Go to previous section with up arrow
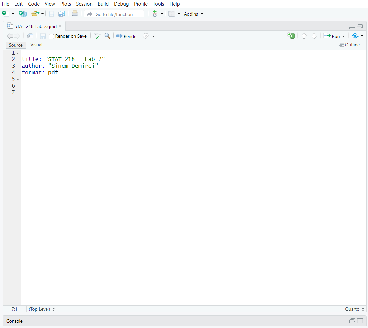This screenshot has width=368, height=328. click(304, 36)
